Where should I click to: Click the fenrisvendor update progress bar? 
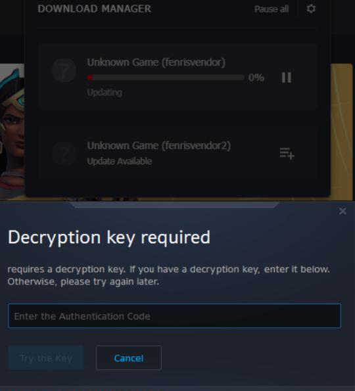click(166, 78)
